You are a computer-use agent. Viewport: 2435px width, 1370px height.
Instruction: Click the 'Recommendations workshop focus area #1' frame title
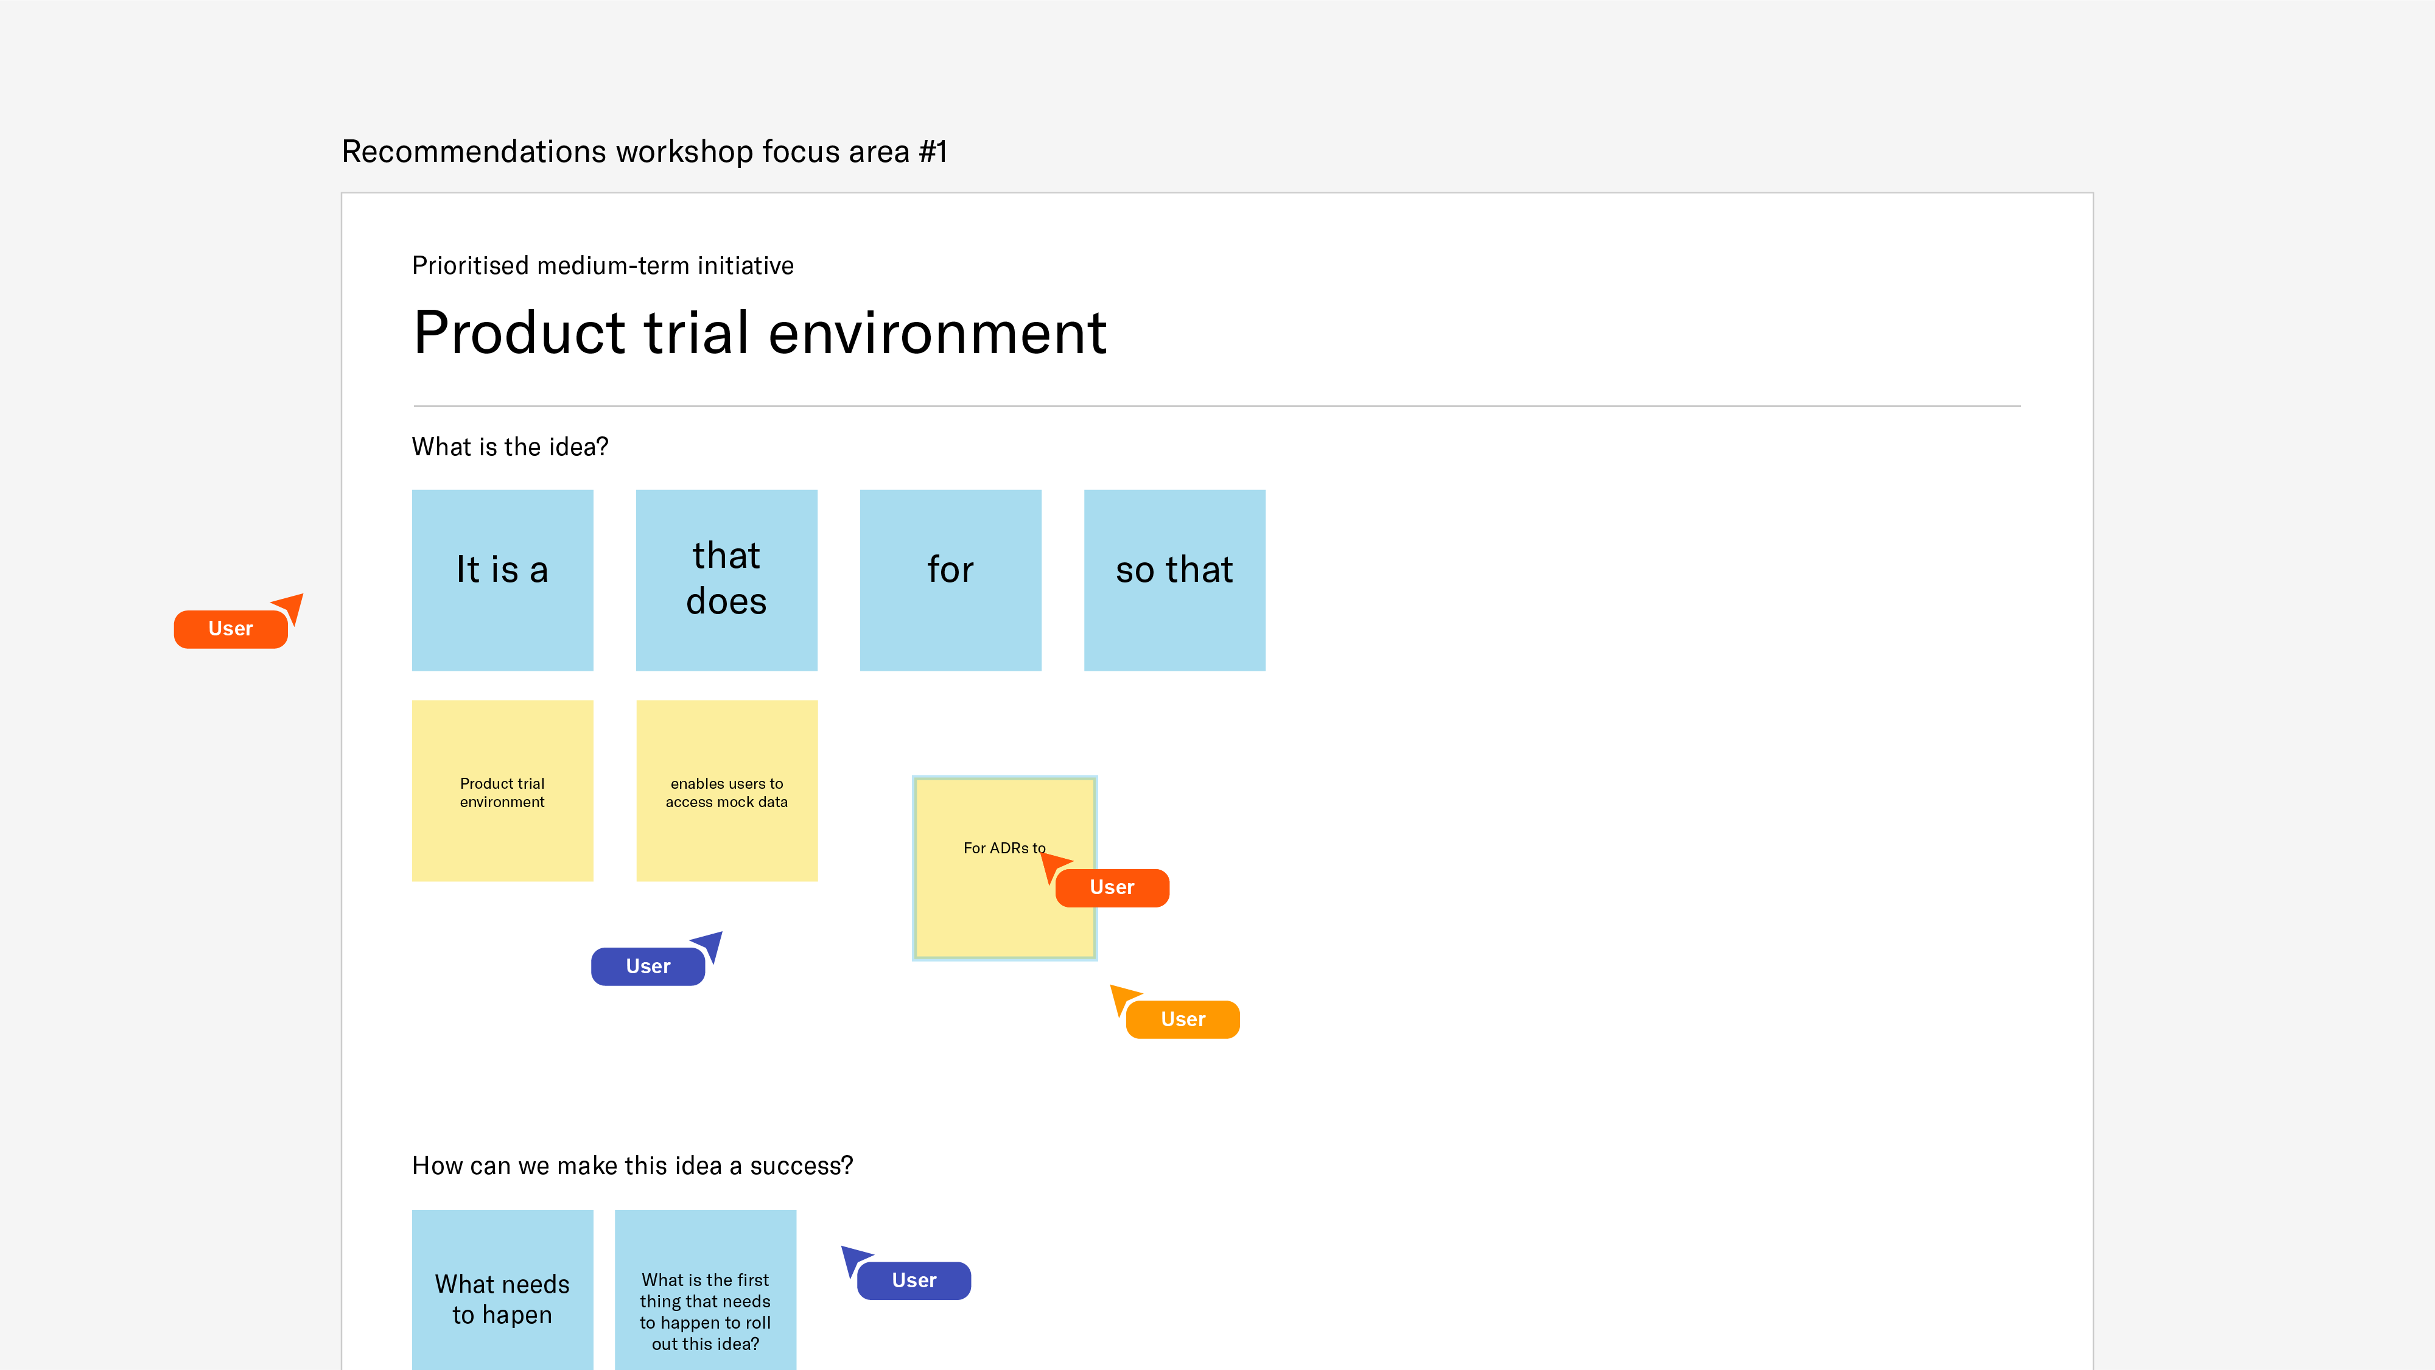coord(643,151)
